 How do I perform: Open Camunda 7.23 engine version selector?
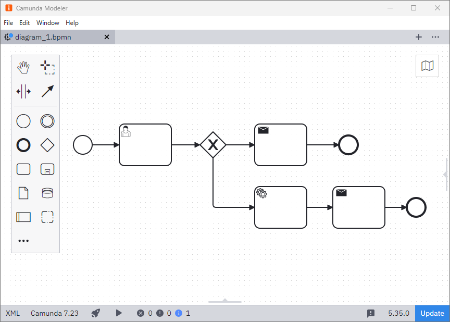click(x=55, y=313)
